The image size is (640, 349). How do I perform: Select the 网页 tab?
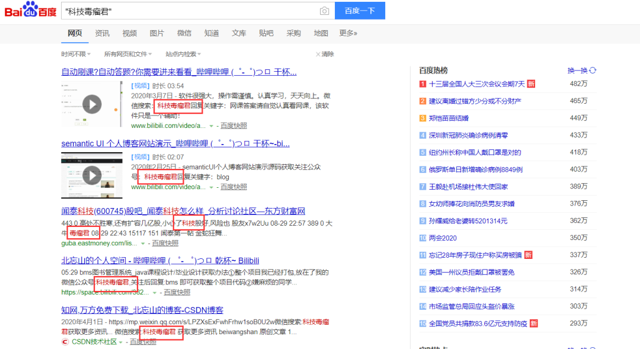click(75, 33)
